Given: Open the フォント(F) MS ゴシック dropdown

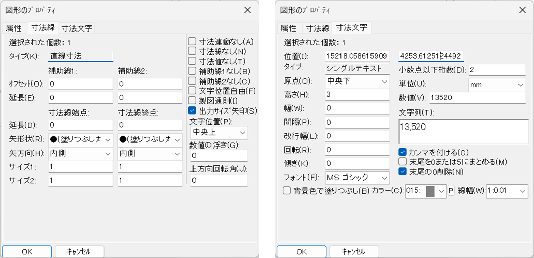Looking at the screenshot, I should [x=357, y=178].
